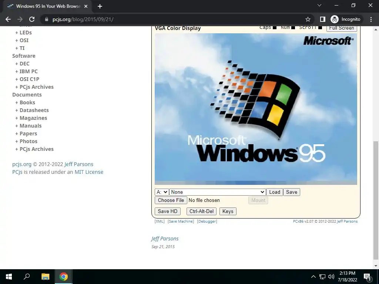Viewport: 379px width, 284px height.
Task: Expand the OSI sidebar section
Action: tap(22, 40)
